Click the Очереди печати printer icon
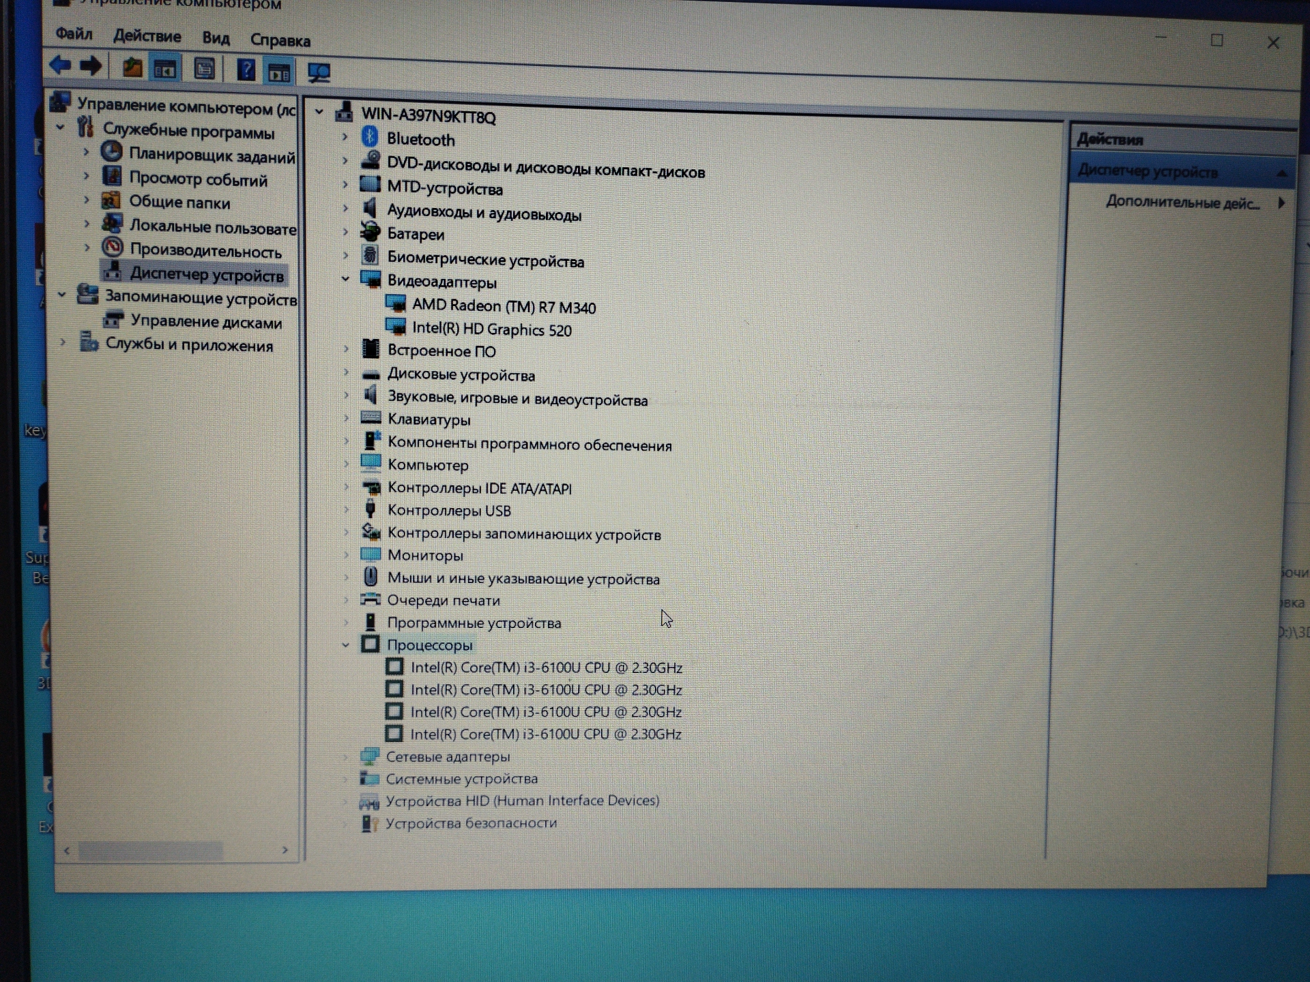The image size is (1310, 982). 370,599
